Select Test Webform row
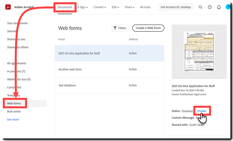 tap(109, 85)
